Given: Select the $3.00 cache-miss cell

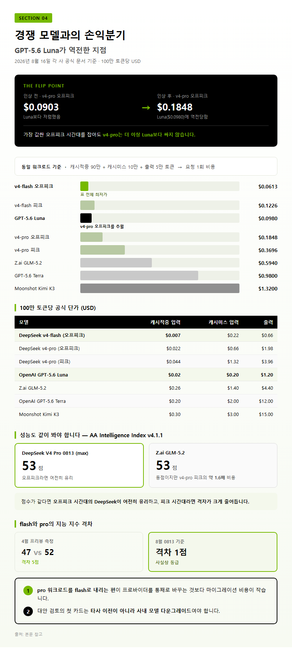Looking at the screenshot, I should (x=233, y=414).
